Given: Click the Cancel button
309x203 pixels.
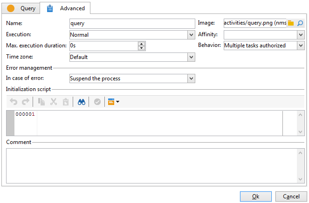Looking at the screenshot, I should (291, 196).
